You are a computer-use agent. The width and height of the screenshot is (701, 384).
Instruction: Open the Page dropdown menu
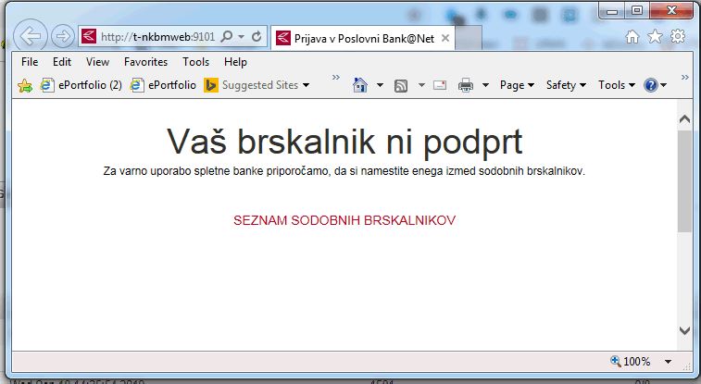coord(518,85)
